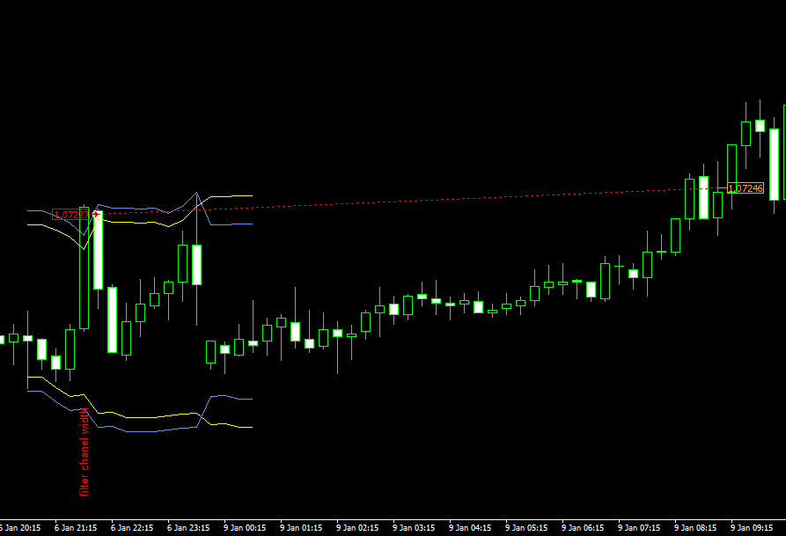The image size is (786, 536).
Task: Click the 6 Jan 21:15 time label
Action: pos(76,528)
